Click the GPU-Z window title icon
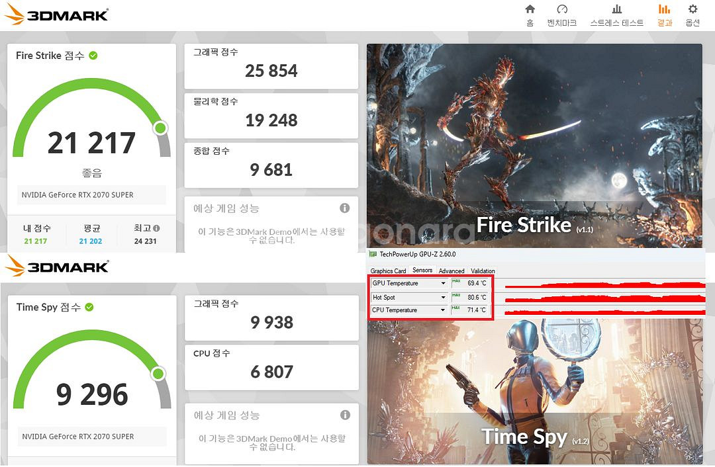The width and height of the screenshot is (715, 467). tap(373, 254)
